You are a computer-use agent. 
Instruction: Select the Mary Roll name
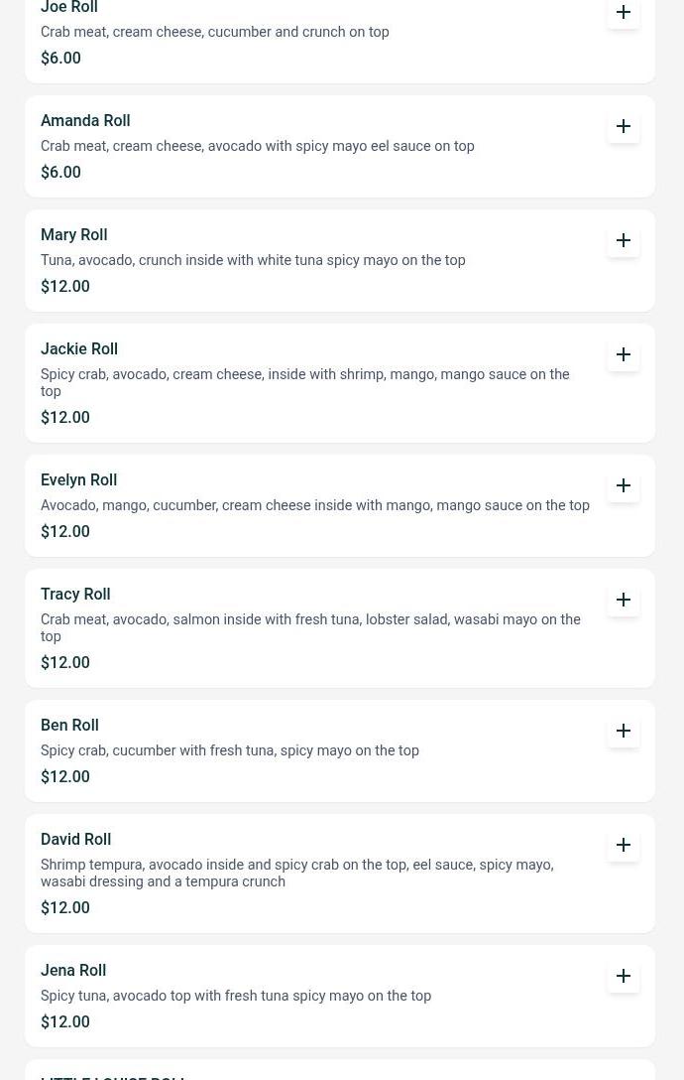(74, 234)
